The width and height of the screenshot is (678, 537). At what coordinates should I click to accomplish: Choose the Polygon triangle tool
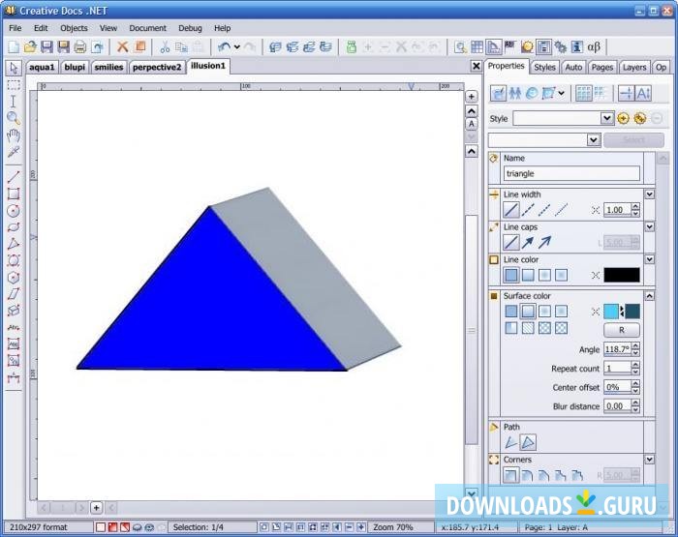click(x=14, y=244)
